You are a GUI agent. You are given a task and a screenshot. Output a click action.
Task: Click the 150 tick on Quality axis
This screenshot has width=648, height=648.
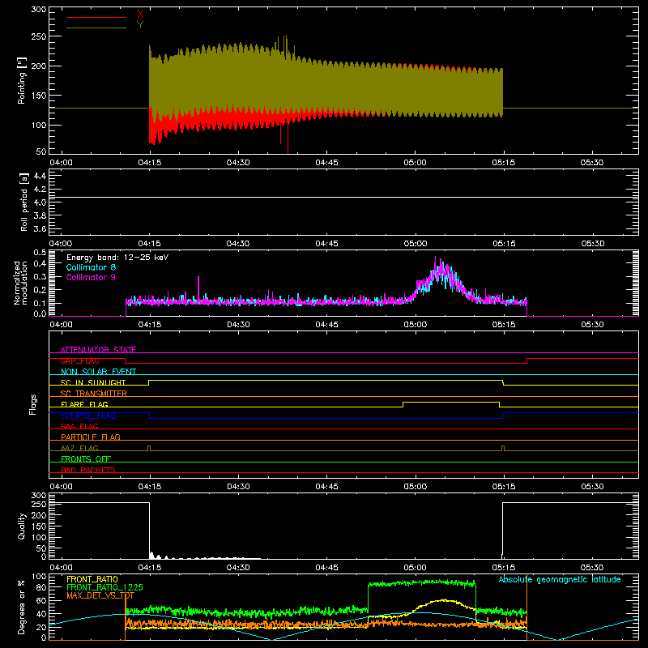(x=39, y=526)
